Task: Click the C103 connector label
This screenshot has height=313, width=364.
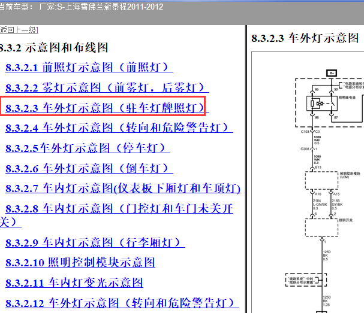Action: tap(305, 132)
